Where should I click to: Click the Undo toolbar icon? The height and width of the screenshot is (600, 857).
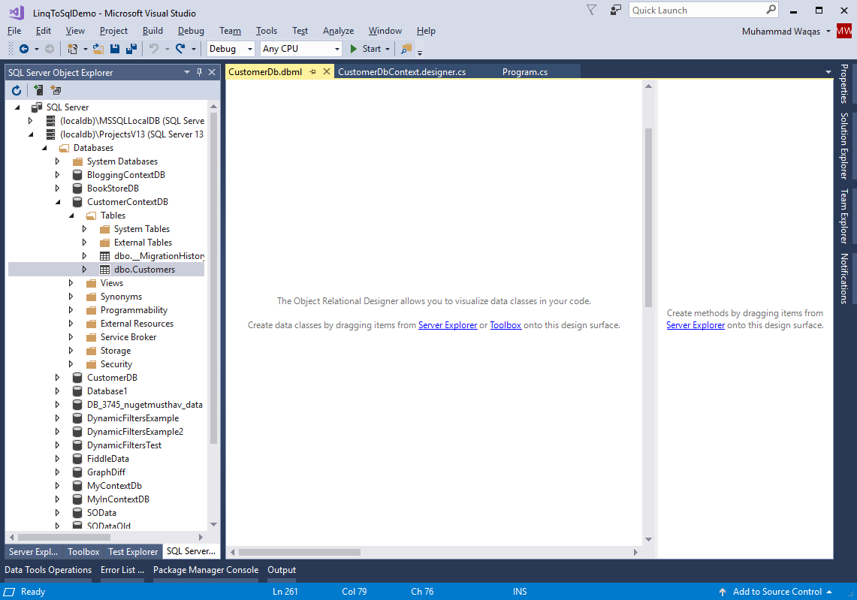click(154, 49)
